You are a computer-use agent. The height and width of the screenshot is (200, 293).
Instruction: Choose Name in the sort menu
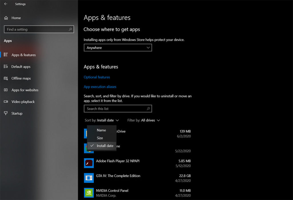click(x=101, y=130)
